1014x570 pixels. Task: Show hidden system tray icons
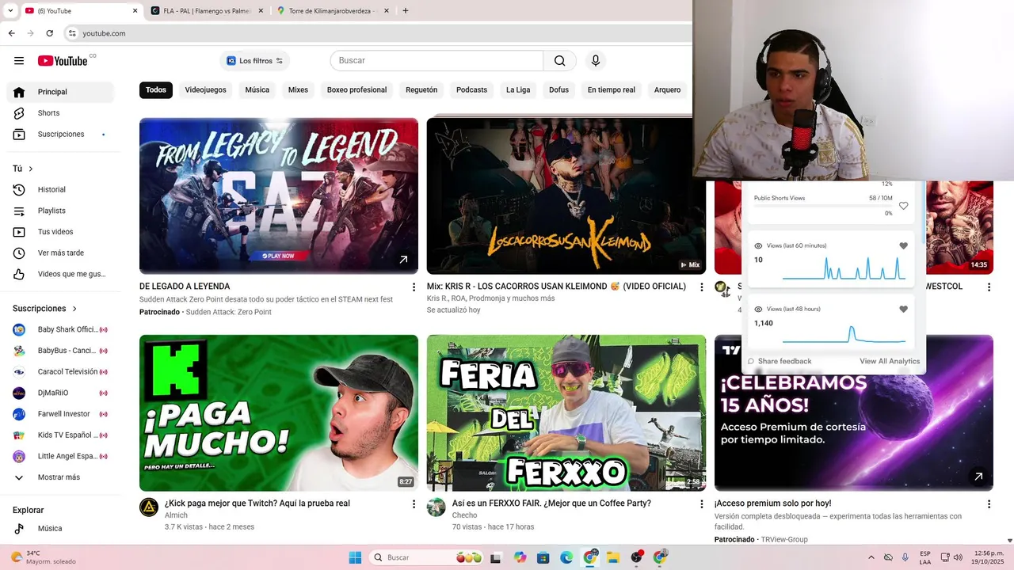coord(871,557)
